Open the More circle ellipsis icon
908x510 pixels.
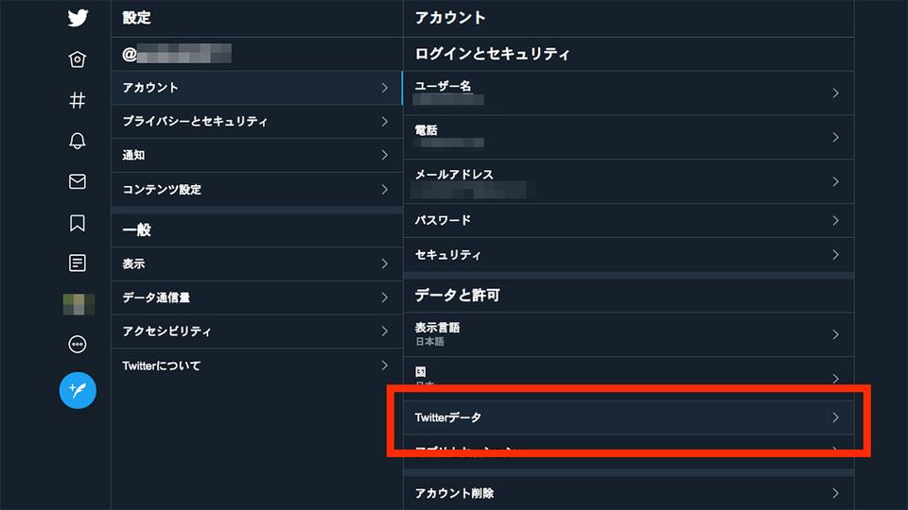coord(77,345)
